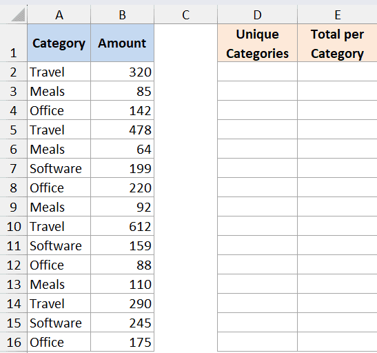Select empty cell C2
Screen dimensions: 377x353
point(185,72)
